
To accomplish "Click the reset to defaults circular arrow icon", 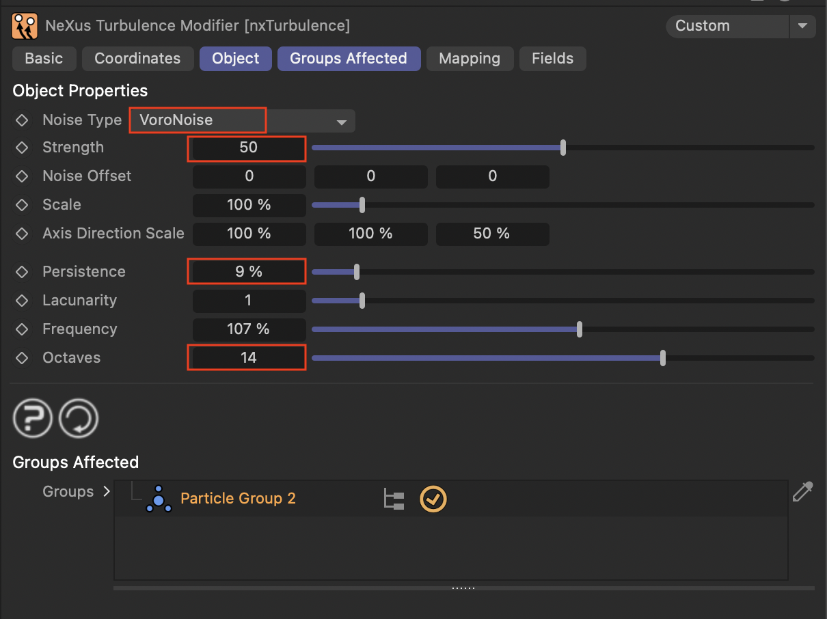I will pos(79,418).
